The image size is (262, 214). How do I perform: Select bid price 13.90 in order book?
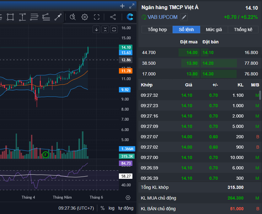click(x=192, y=63)
